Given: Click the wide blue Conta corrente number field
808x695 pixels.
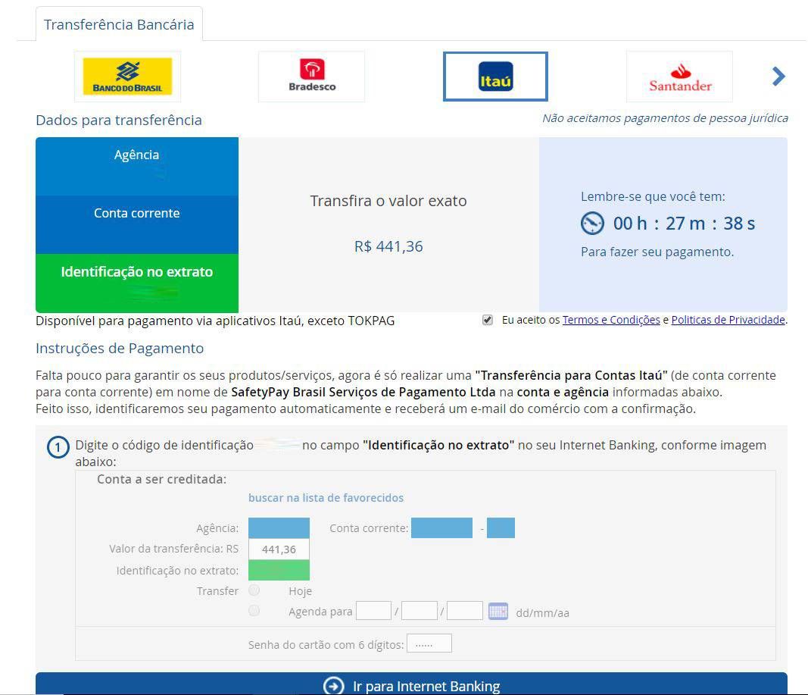Looking at the screenshot, I should [x=441, y=528].
